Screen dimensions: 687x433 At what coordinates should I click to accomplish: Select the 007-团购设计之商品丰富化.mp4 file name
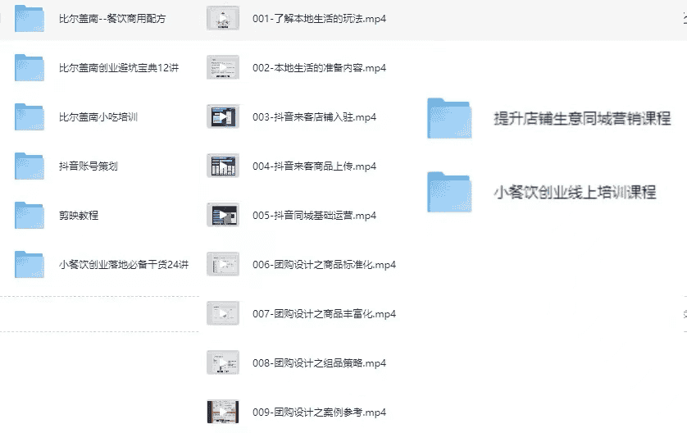coord(324,313)
